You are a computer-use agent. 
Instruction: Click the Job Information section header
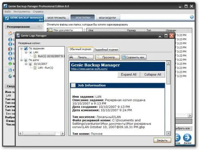[x=117, y=85]
